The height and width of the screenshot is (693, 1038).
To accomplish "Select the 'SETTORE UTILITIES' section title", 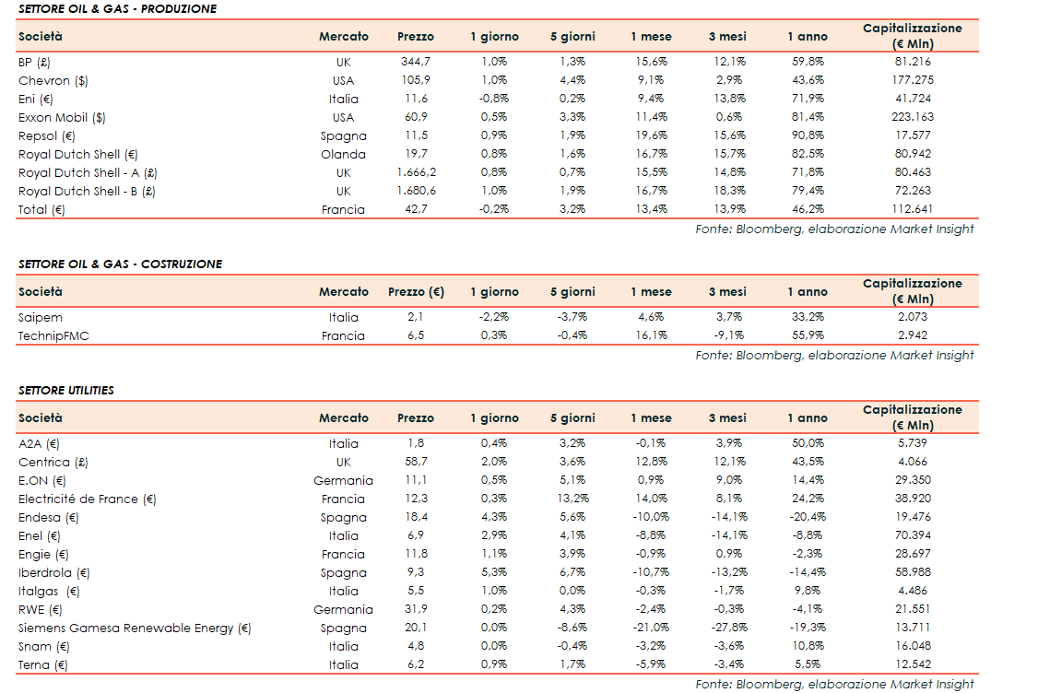I will point(66,391).
